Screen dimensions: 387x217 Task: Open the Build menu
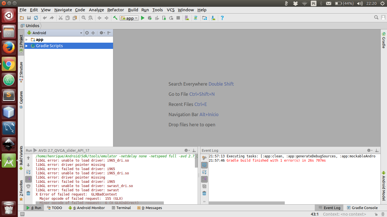133,10
